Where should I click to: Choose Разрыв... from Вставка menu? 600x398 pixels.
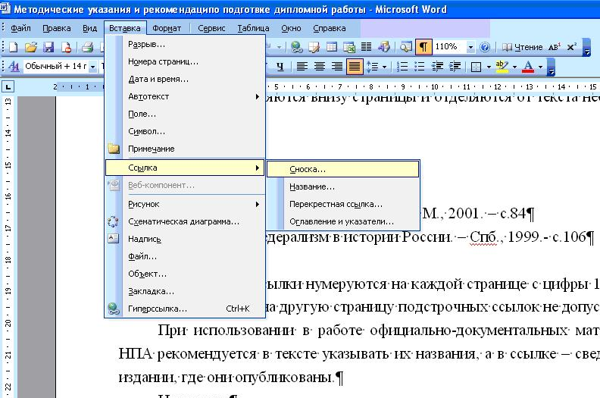185,45
